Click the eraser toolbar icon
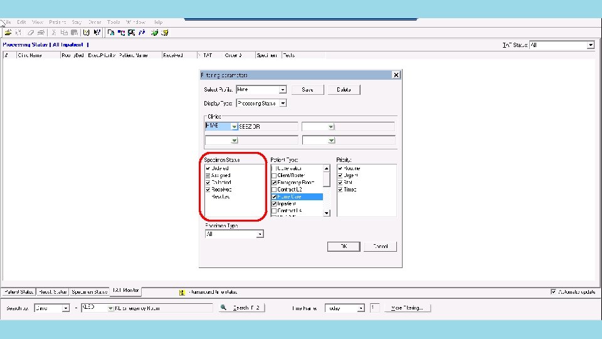Screen dimensions: 602x339 (30, 33)
